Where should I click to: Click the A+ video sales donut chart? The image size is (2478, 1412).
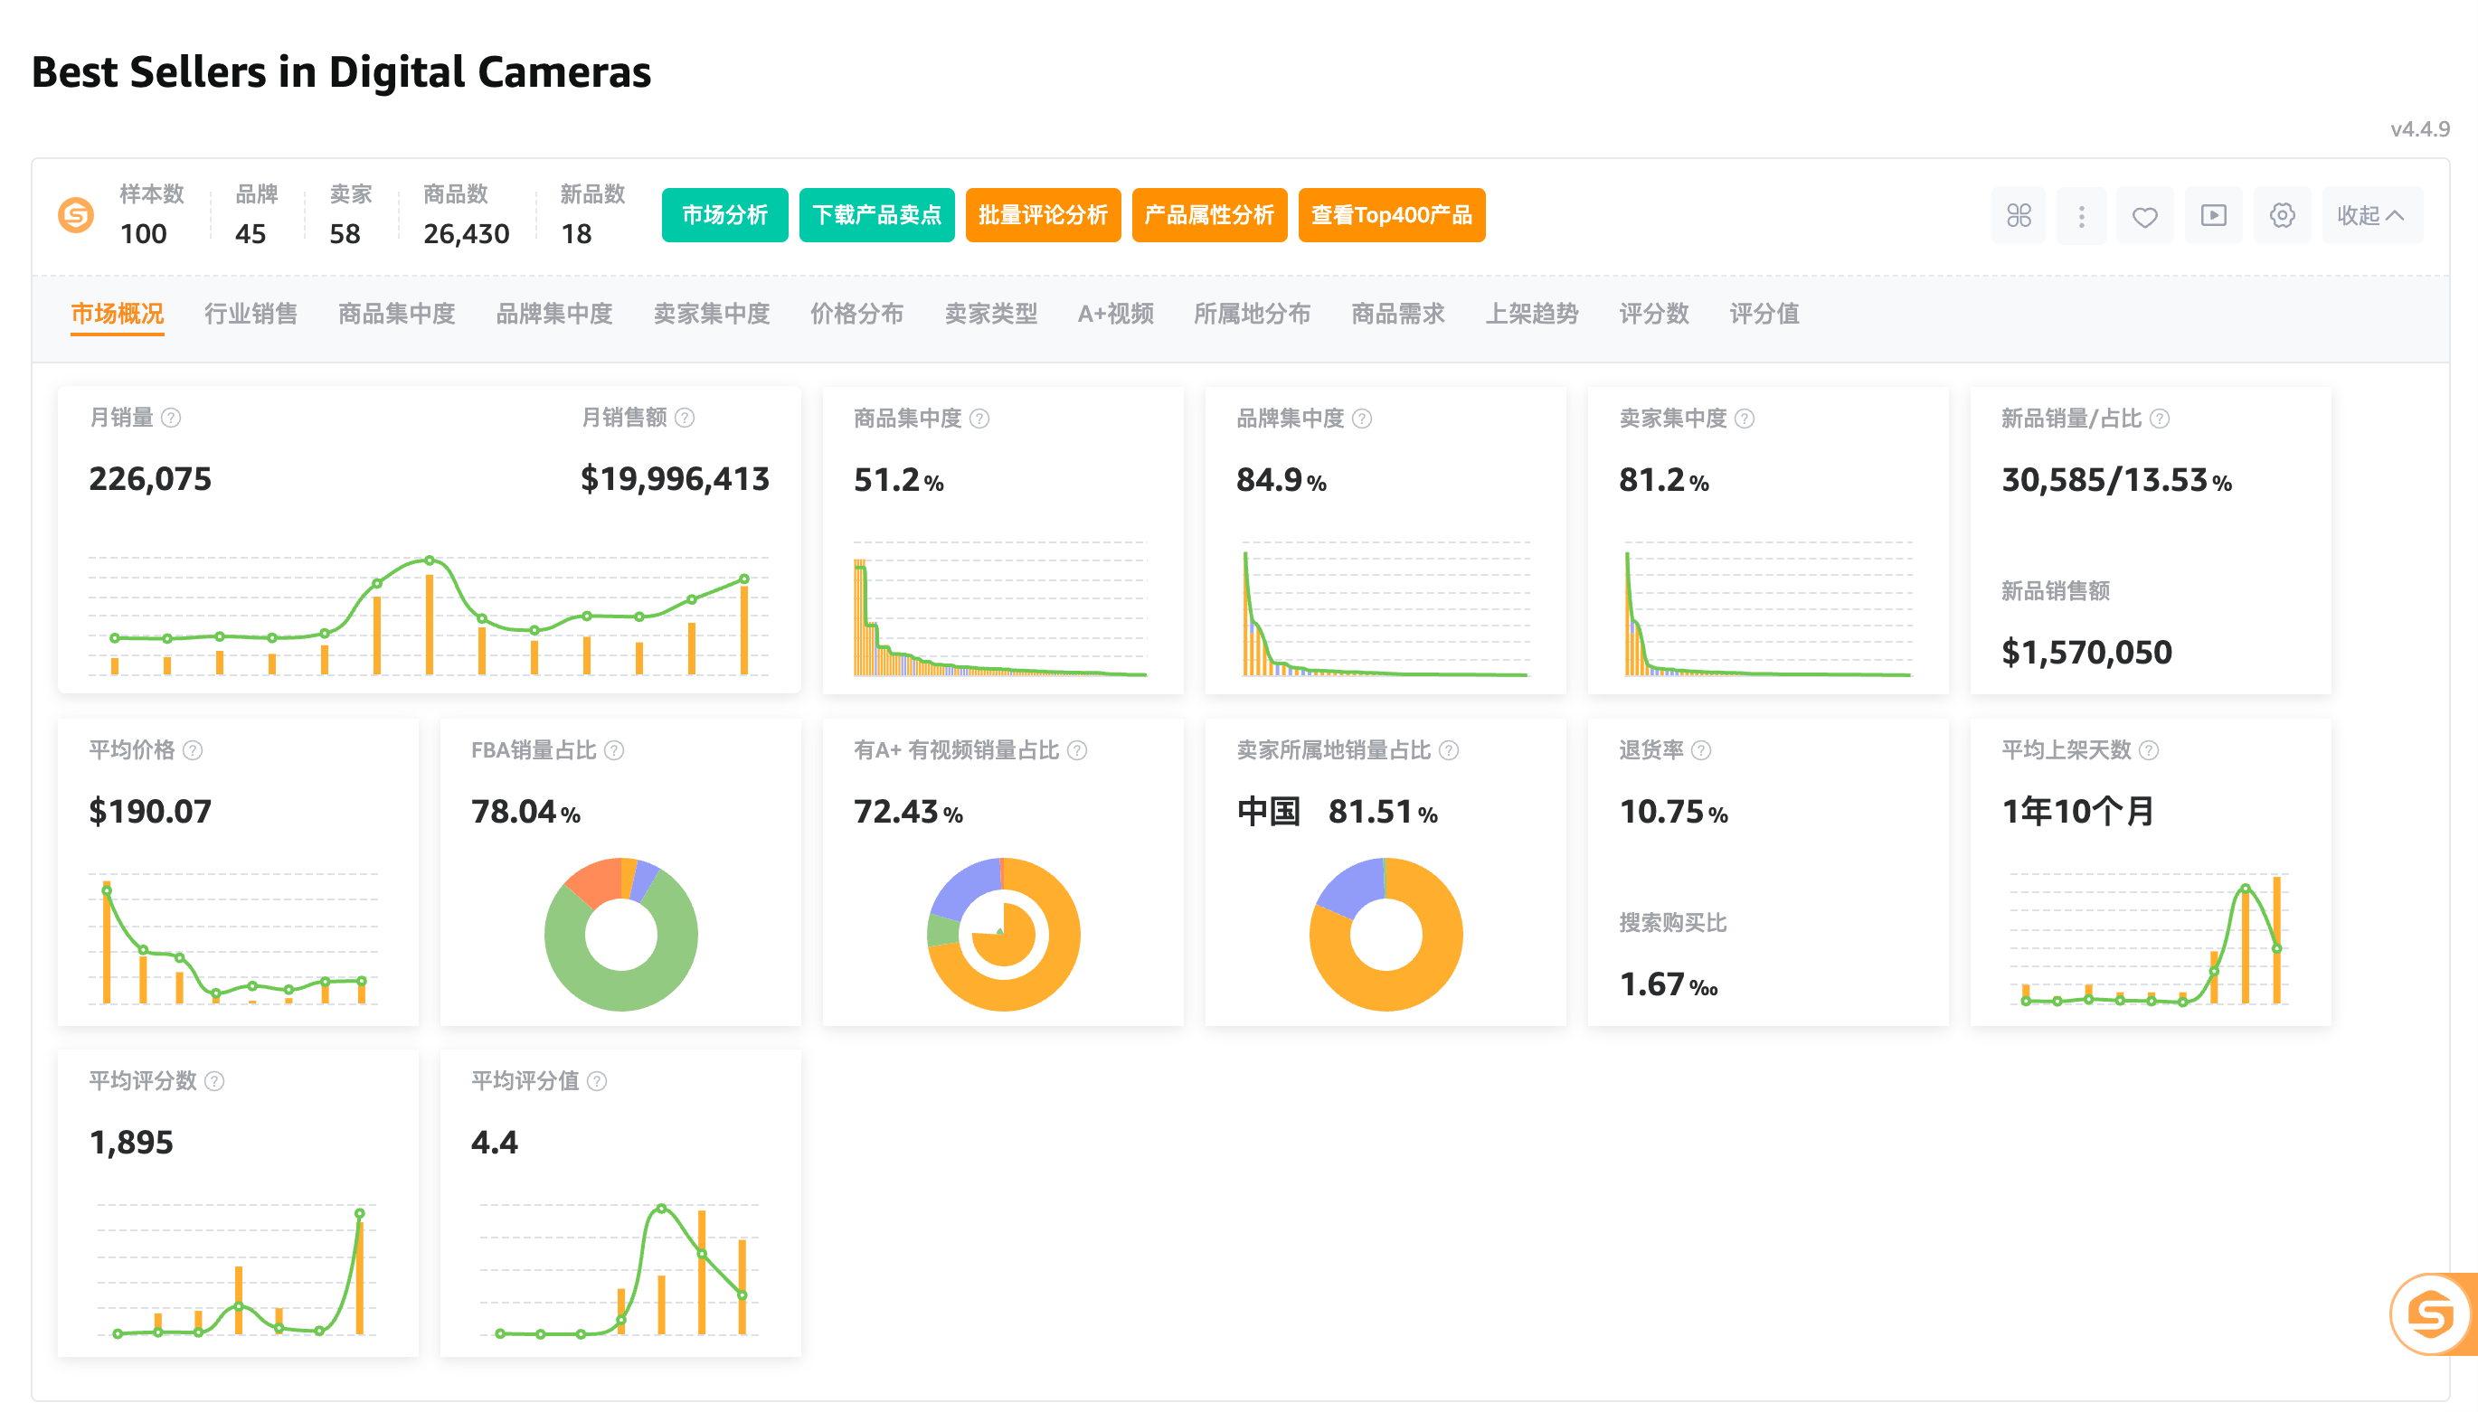click(x=1003, y=934)
